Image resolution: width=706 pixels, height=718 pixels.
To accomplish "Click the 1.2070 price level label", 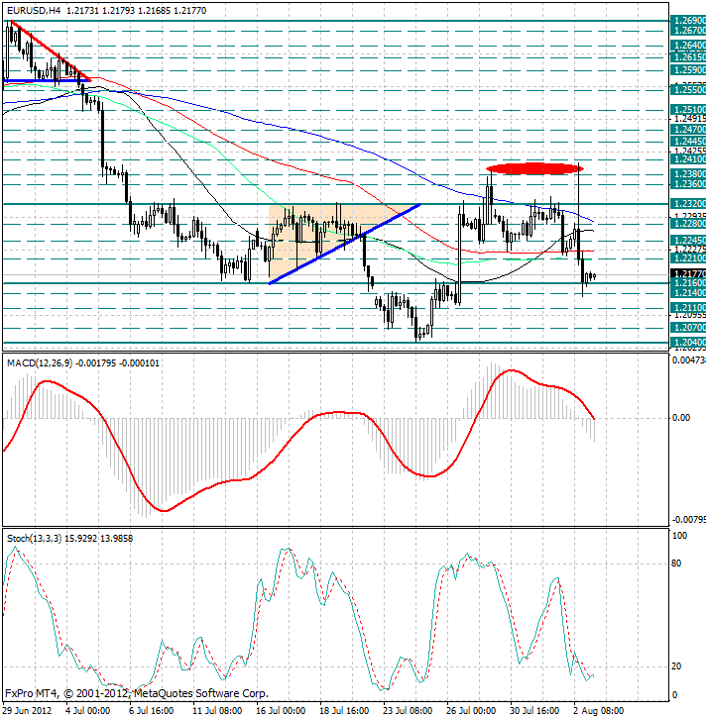I will click(x=688, y=328).
